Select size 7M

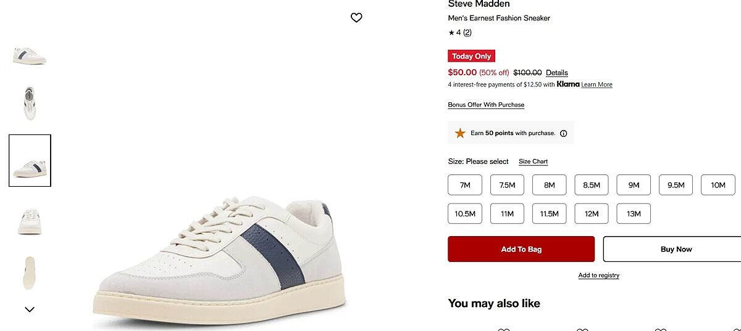(465, 185)
